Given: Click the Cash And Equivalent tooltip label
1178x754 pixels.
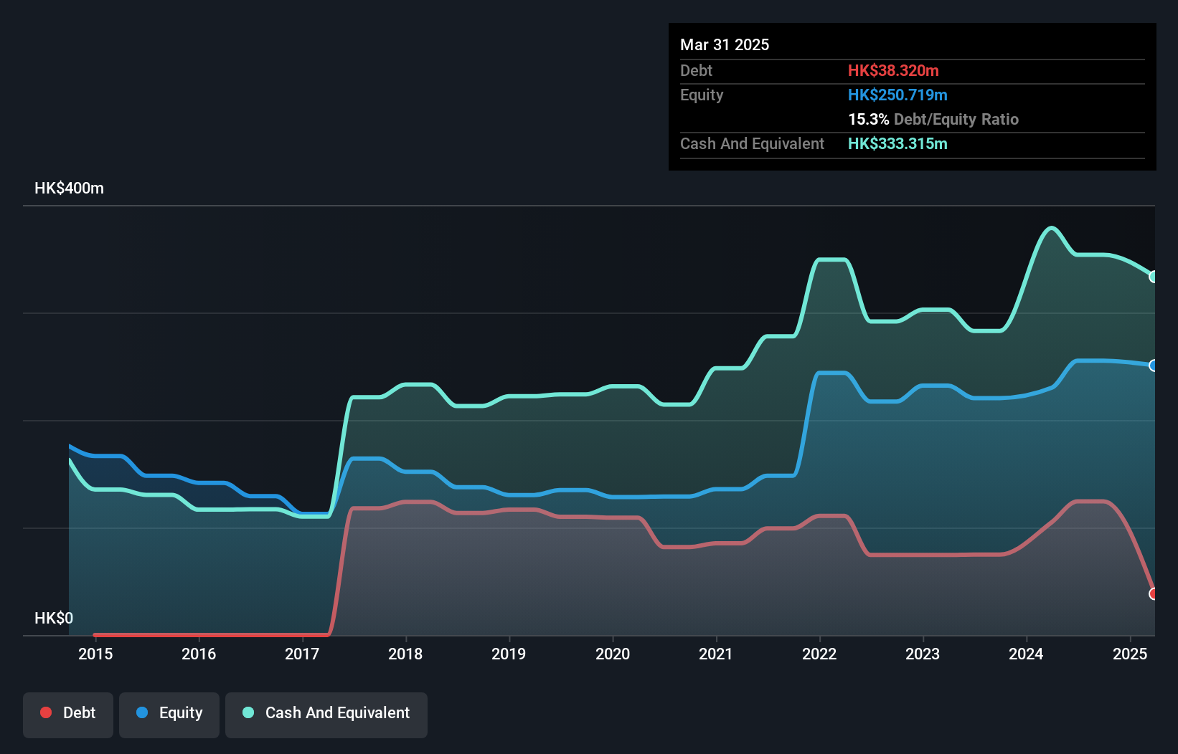Looking at the screenshot, I should pos(752,143).
